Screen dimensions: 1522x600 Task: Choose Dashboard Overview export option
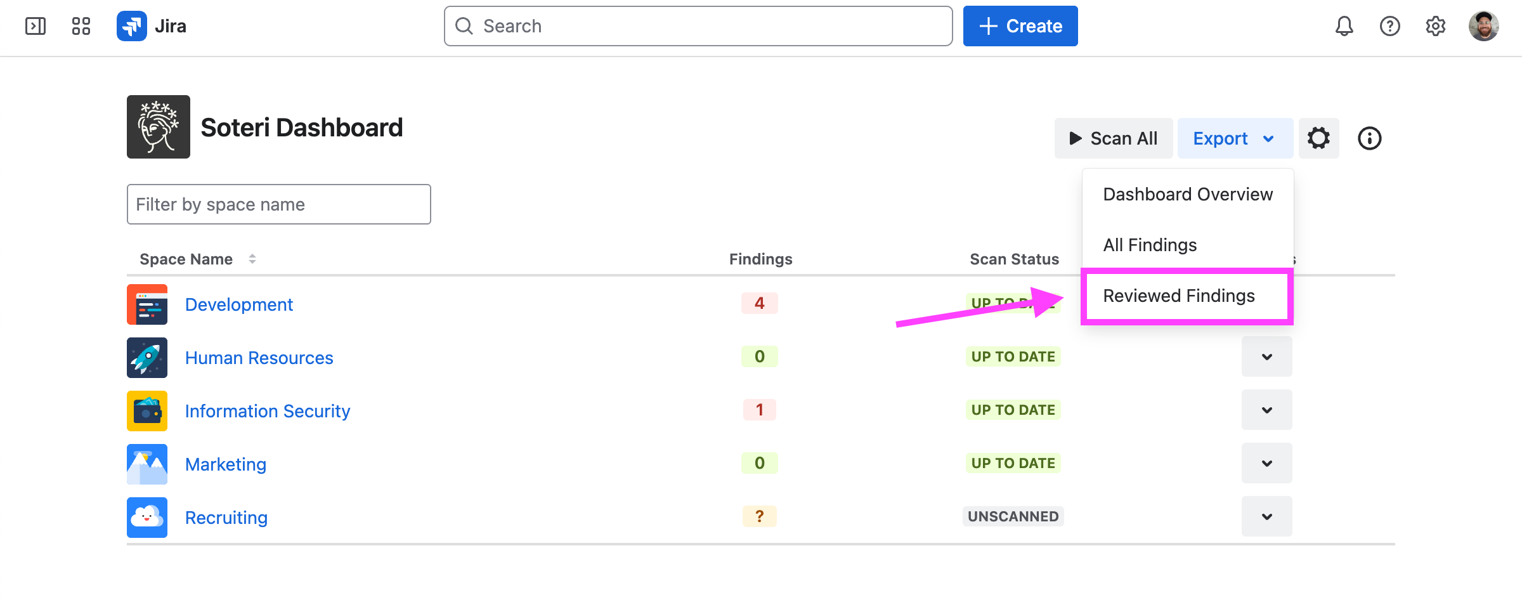point(1187,194)
